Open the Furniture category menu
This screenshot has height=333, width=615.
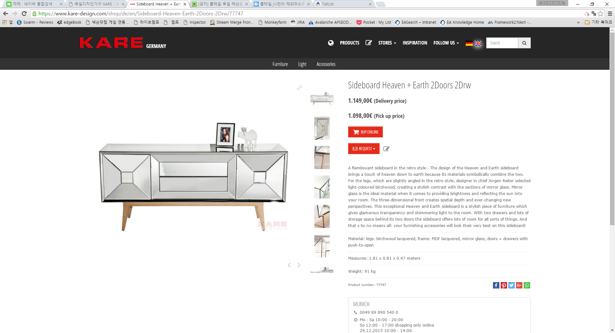tap(280, 64)
